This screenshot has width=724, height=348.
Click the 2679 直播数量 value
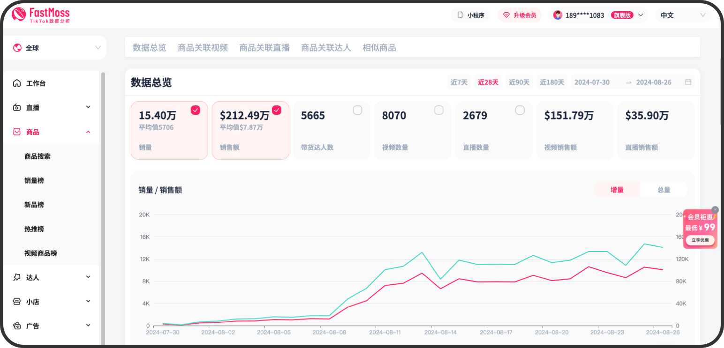tap(475, 116)
